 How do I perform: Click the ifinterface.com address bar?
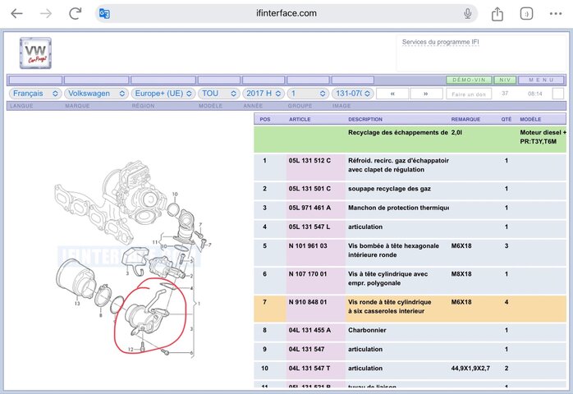click(x=286, y=13)
